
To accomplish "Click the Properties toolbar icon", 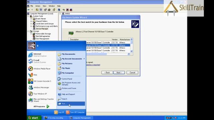I will (x=45, y=10).
